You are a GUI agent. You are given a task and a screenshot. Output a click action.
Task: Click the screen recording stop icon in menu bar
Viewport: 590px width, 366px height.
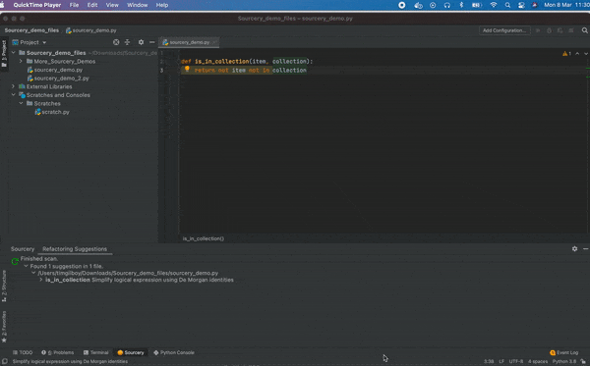[402, 5]
